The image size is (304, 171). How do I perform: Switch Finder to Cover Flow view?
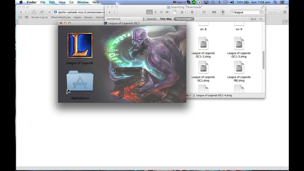click(x=167, y=12)
